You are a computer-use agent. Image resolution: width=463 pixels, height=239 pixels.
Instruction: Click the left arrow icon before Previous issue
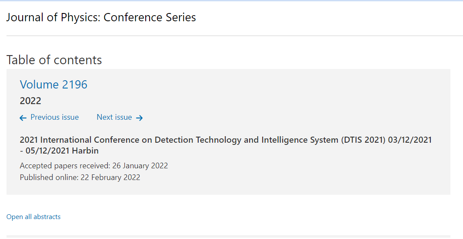pyautogui.click(x=23, y=118)
